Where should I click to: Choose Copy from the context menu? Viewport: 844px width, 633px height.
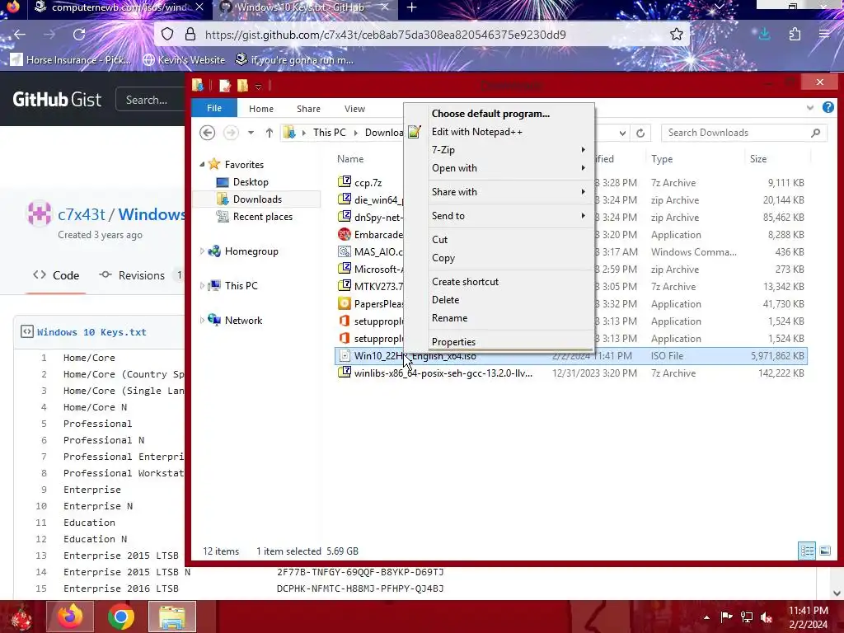(499, 258)
